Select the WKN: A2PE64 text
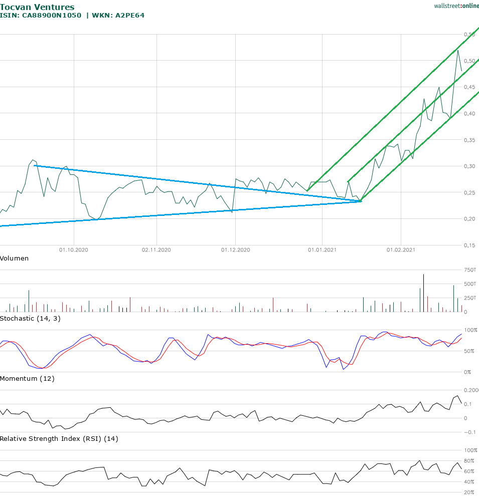The height and width of the screenshot is (496, 479). click(x=118, y=15)
